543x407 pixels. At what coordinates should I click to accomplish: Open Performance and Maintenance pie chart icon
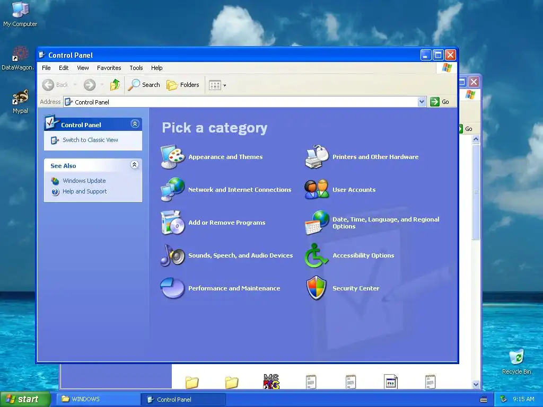point(172,288)
